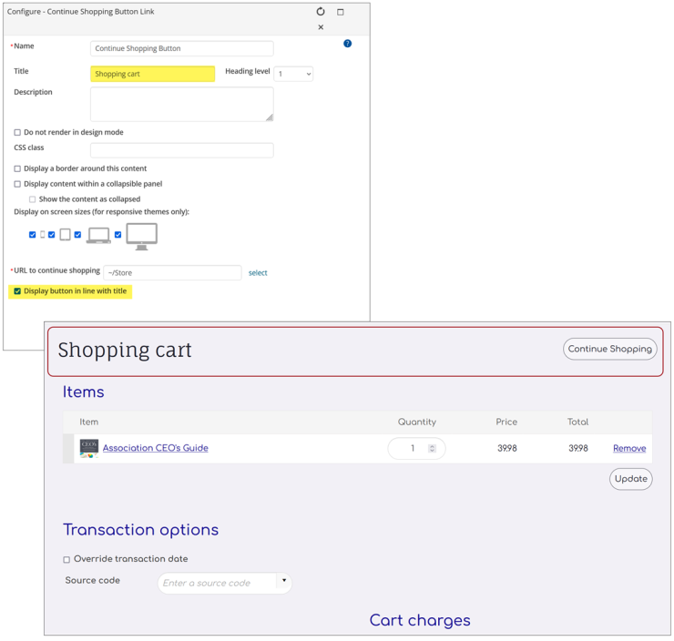
Task: Open the Heading level dropdown
Action: (293, 74)
